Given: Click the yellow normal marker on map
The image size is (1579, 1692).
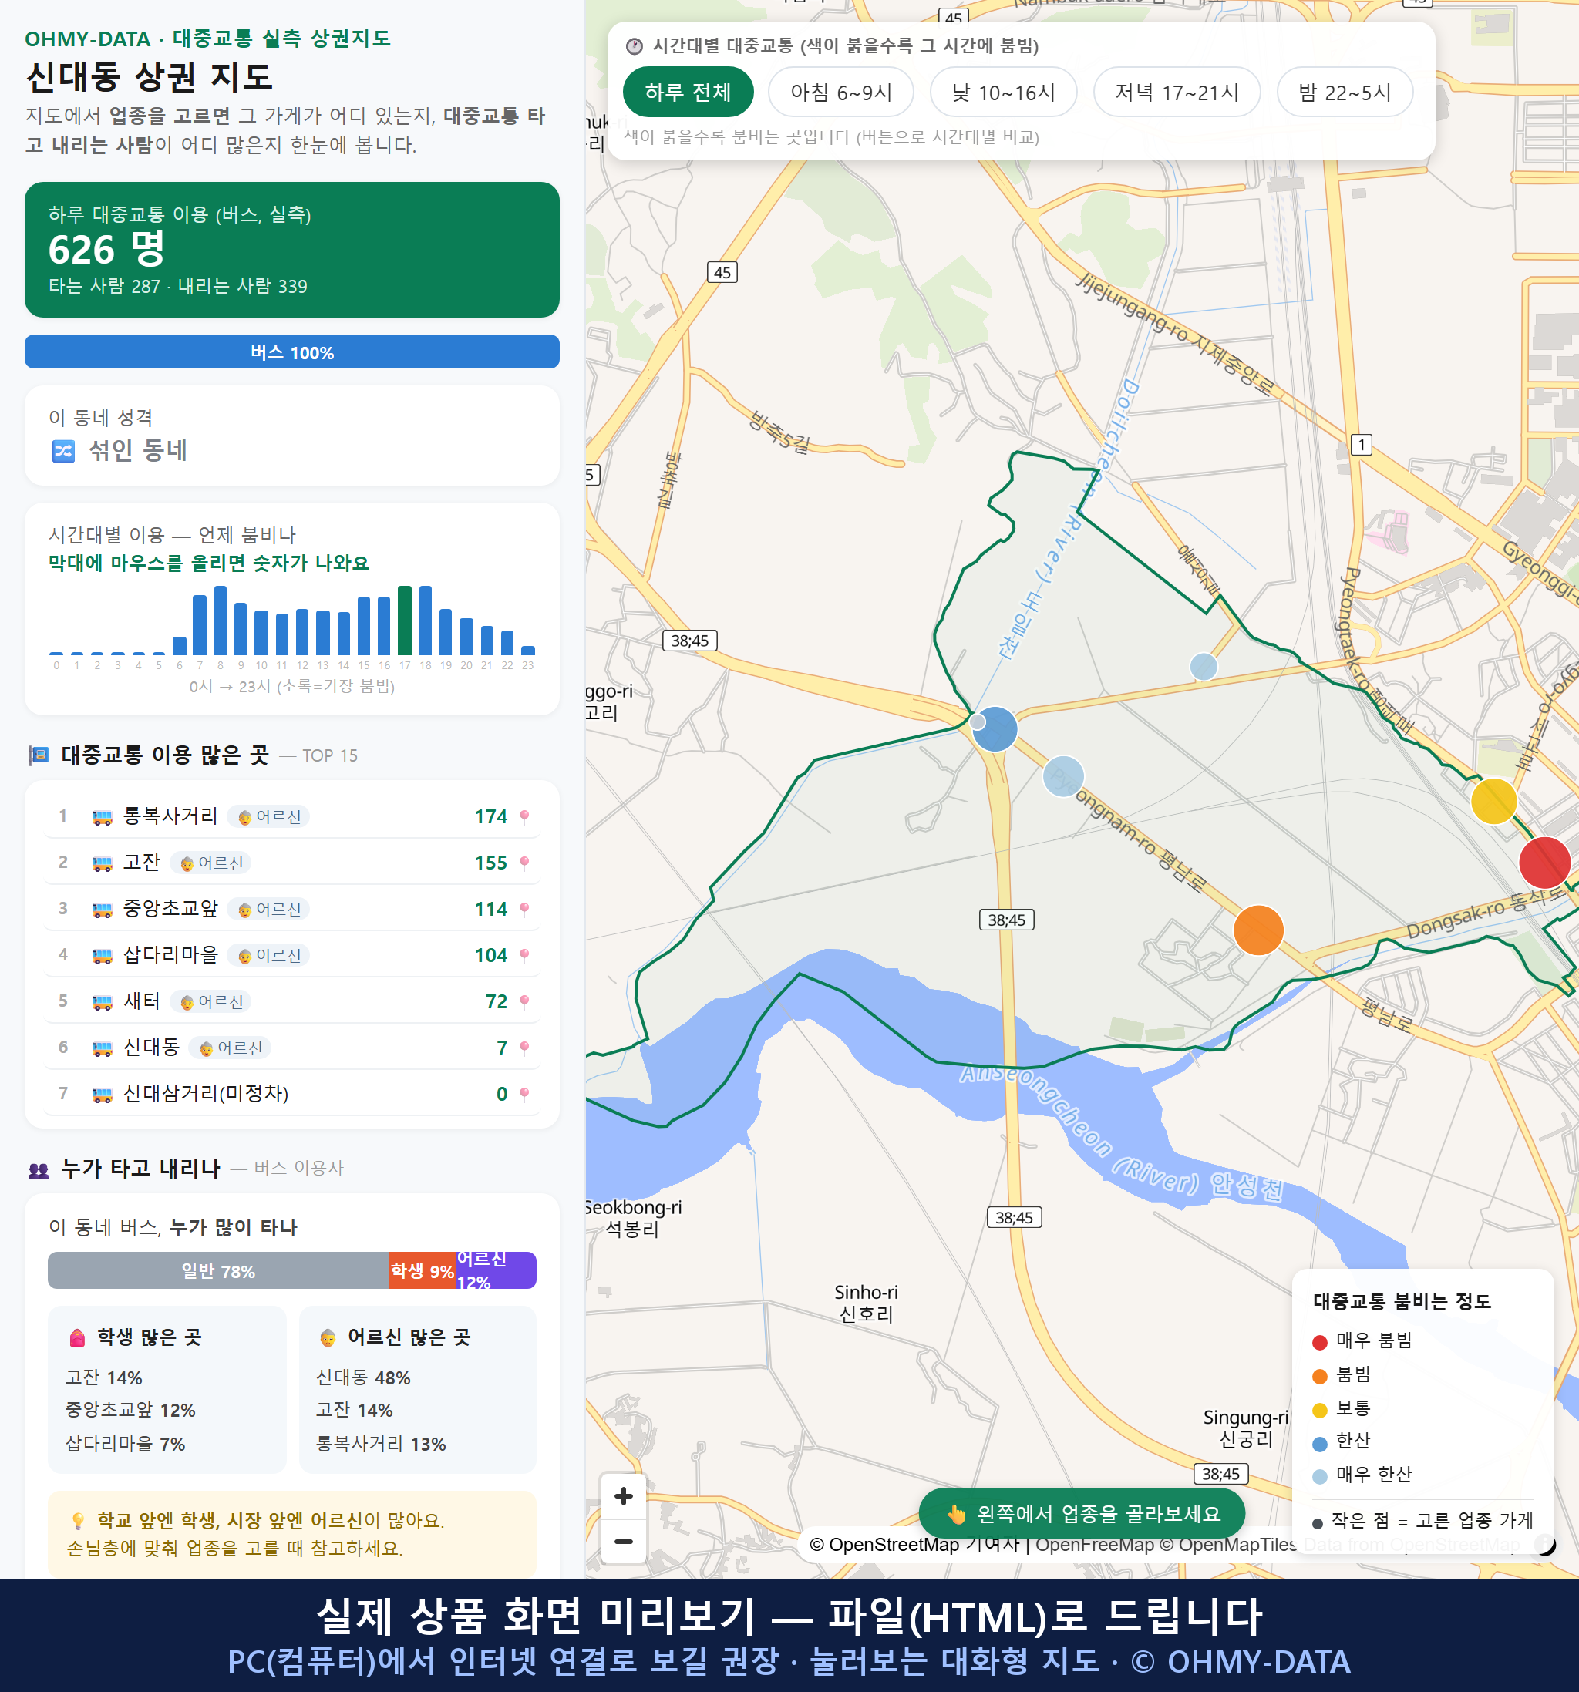Looking at the screenshot, I should click(1494, 800).
